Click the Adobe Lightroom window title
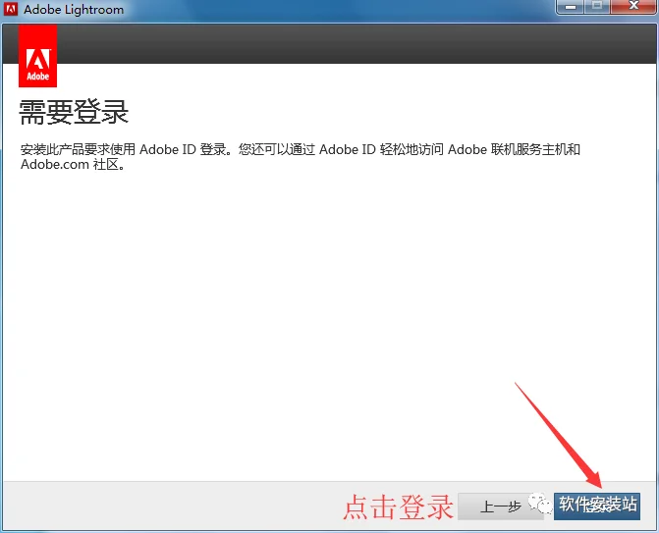This screenshot has height=533, width=659. tap(74, 9)
